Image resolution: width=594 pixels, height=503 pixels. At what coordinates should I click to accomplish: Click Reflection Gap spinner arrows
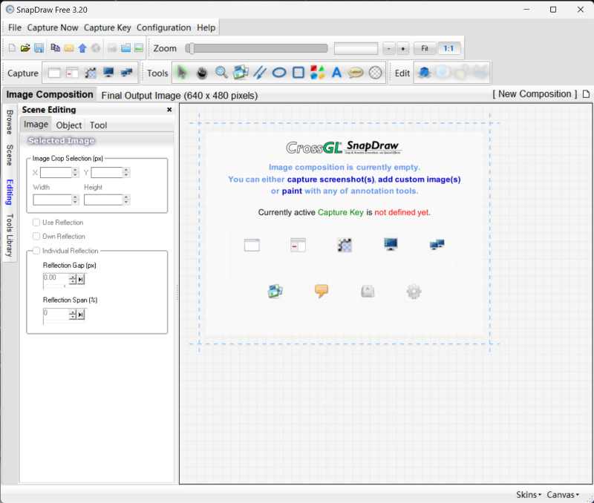[x=72, y=279]
